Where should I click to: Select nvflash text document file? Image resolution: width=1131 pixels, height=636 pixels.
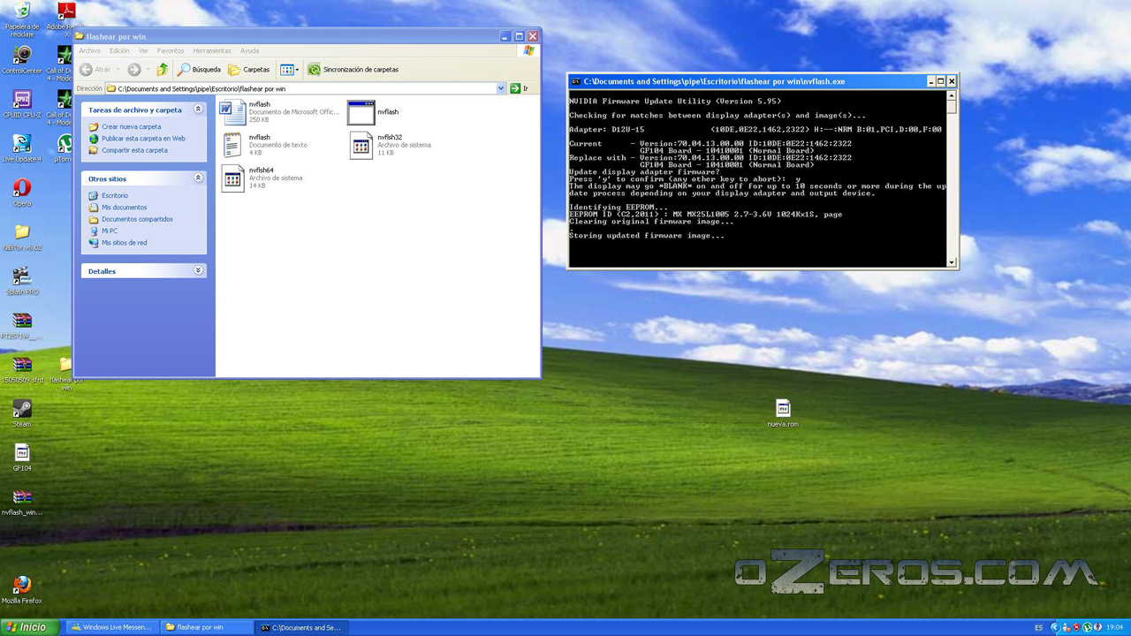click(x=232, y=145)
